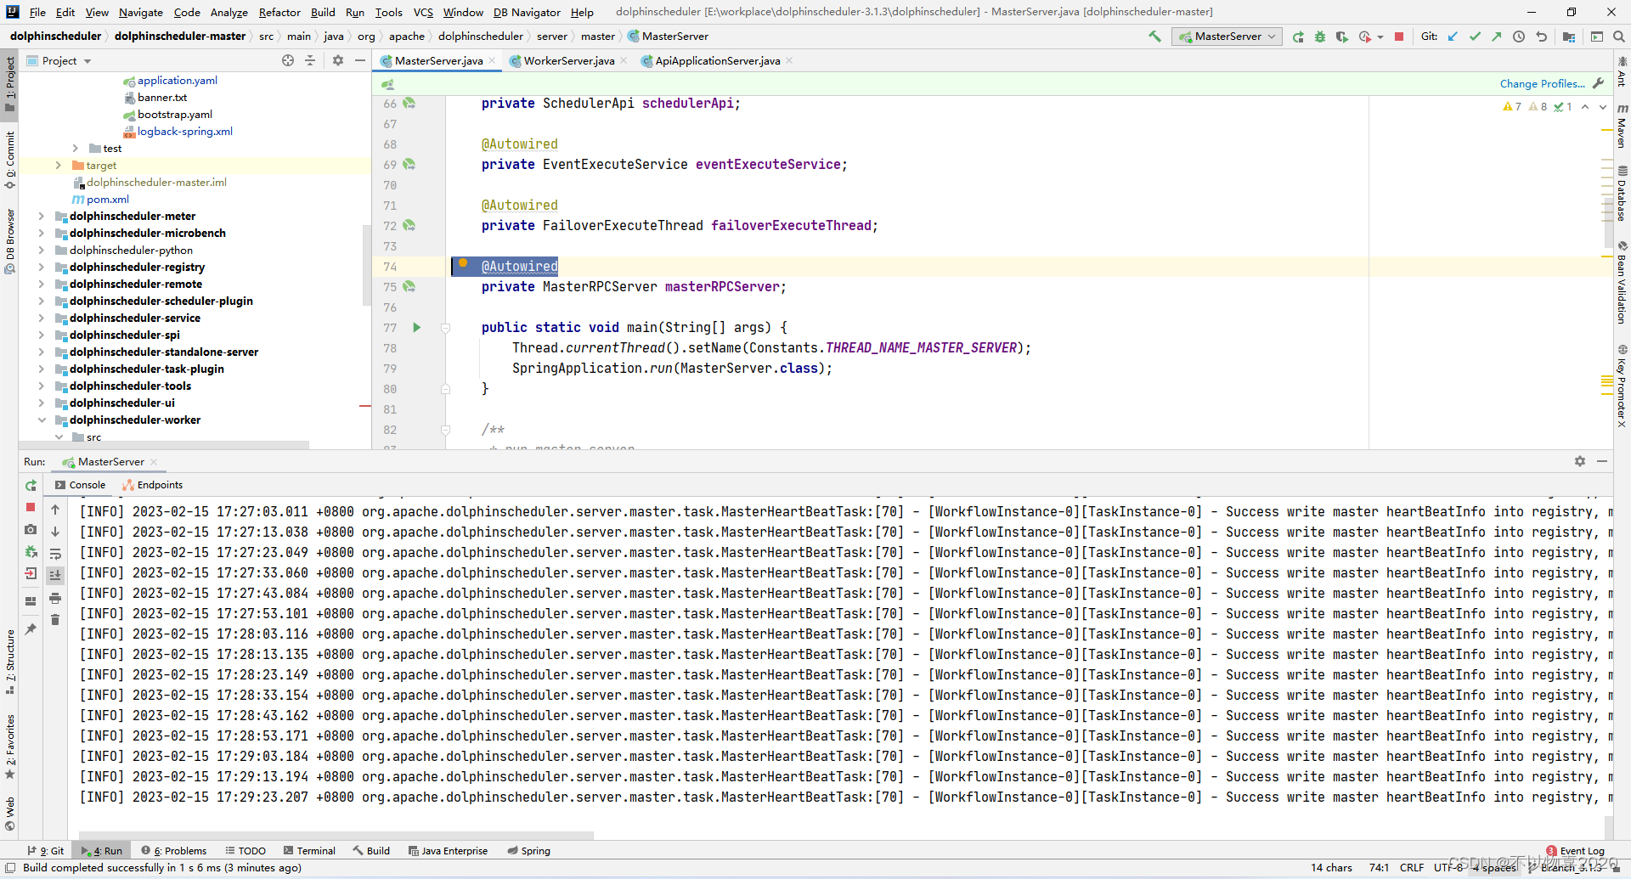Screen dimensions: 1631x879
Task: Rollback changes with the Git revert icon
Action: click(x=1541, y=37)
